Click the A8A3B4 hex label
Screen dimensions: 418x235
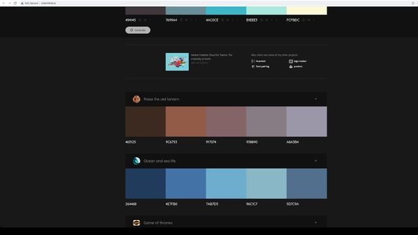293,142
